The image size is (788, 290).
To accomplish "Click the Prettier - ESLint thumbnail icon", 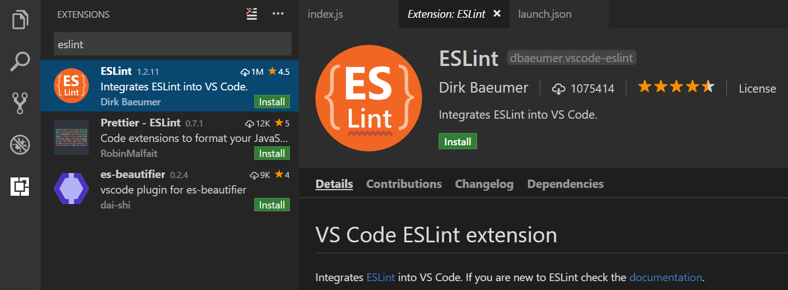I will pos(71,138).
